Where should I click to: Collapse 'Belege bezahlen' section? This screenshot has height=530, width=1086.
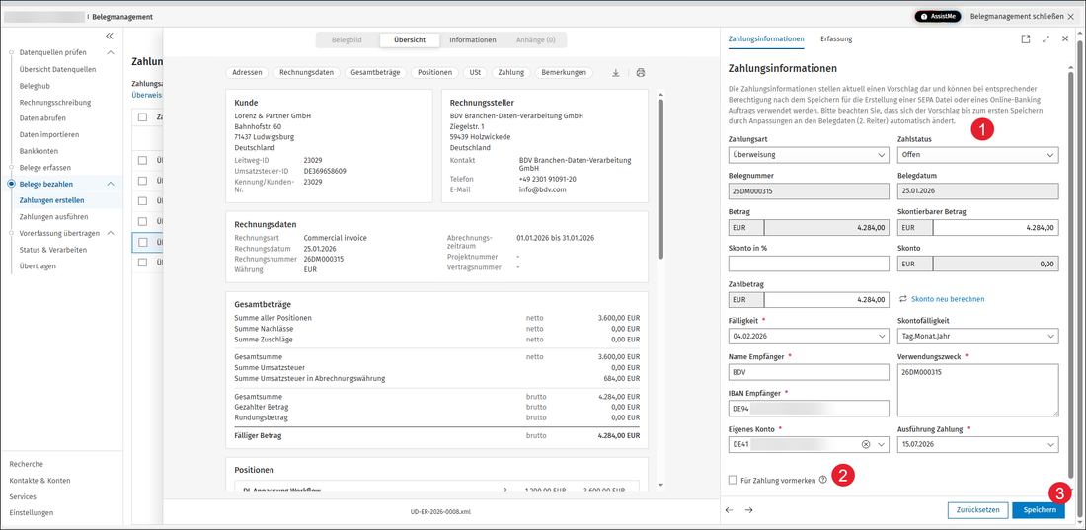pyautogui.click(x=111, y=184)
